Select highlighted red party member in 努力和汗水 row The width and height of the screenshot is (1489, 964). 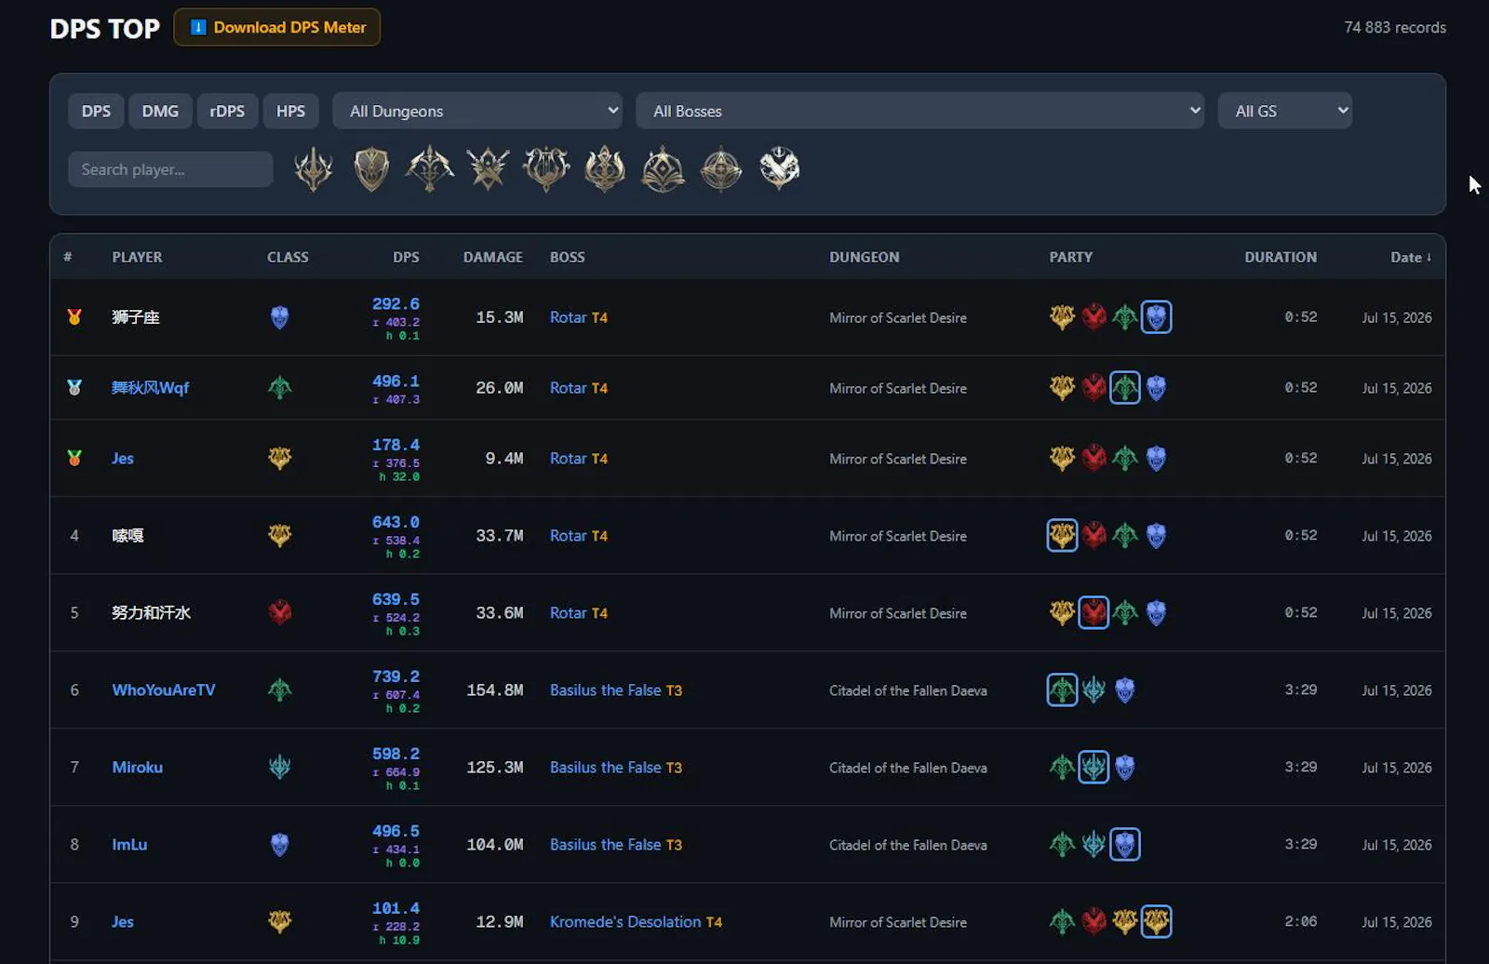[1093, 612]
